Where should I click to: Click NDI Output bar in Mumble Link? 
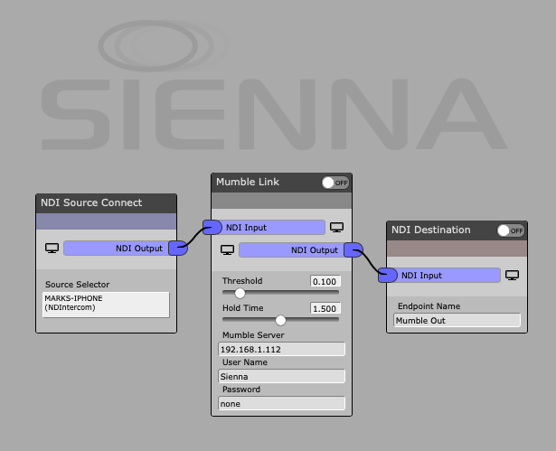point(291,250)
